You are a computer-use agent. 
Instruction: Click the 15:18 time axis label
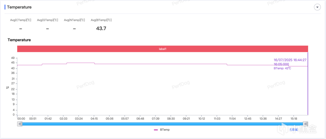click(x=294, y=119)
